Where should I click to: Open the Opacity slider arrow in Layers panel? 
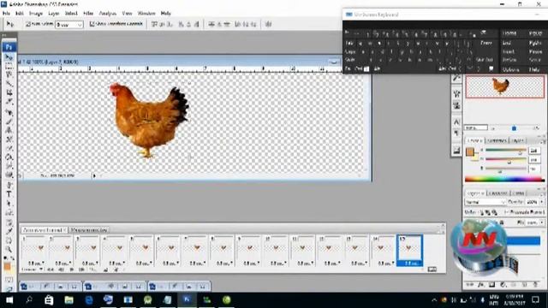542,202
